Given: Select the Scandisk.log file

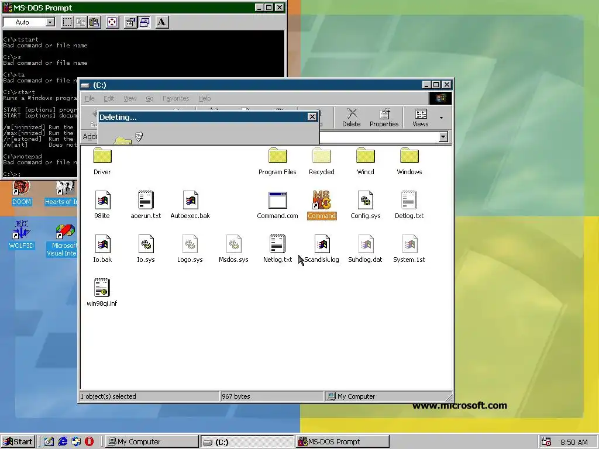Looking at the screenshot, I should pos(322,249).
